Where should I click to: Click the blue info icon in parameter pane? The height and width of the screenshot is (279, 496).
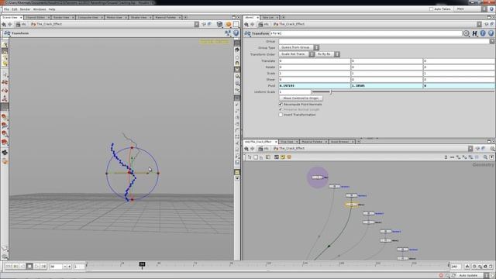(483, 33)
